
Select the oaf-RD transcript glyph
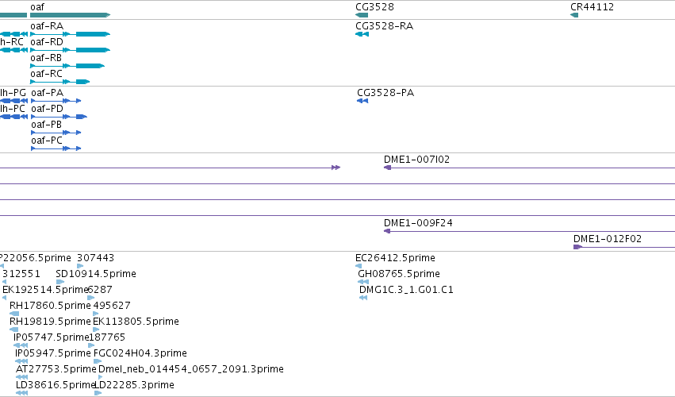[70, 50]
